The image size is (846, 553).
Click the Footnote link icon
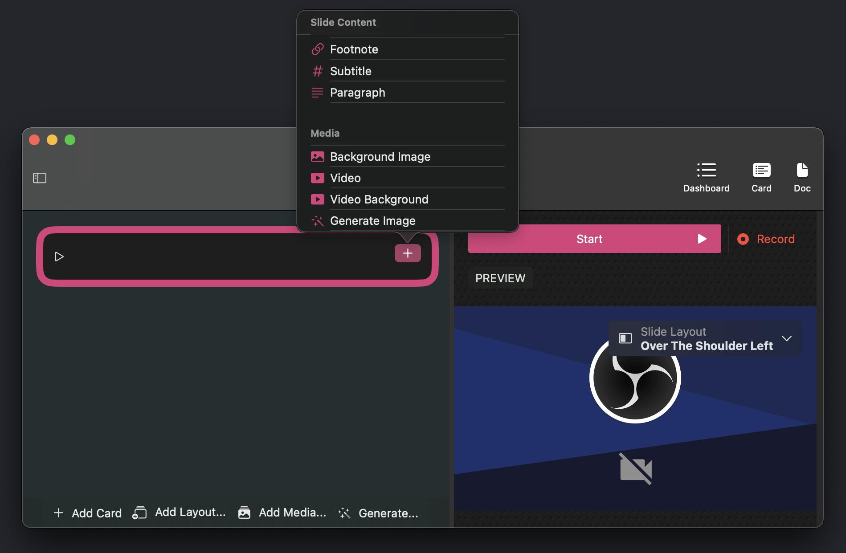click(x=317, y=49)
